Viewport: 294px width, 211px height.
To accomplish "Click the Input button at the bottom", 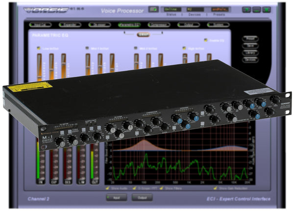I will [x=117, y=198].
